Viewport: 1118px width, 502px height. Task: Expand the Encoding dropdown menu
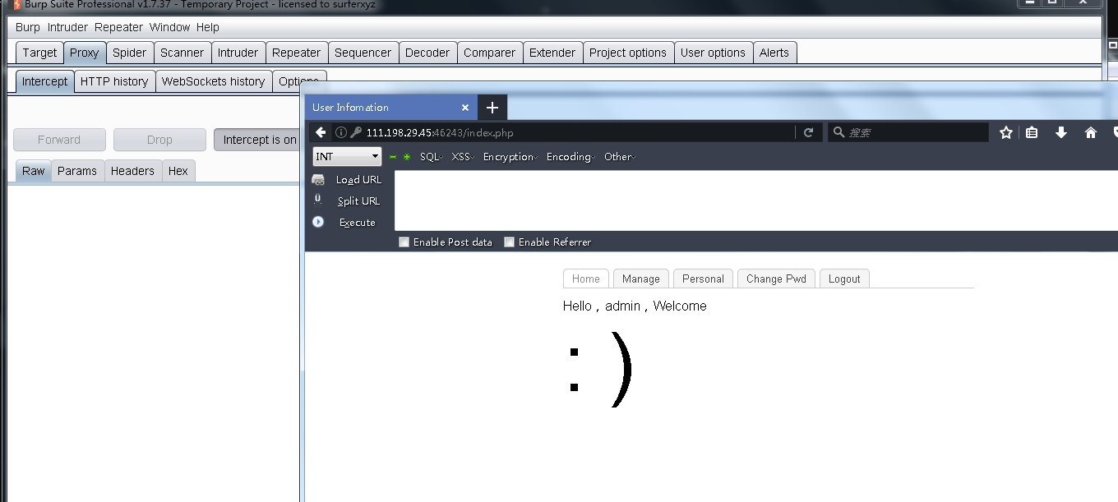pyautogui.click(x=570, y=157)
